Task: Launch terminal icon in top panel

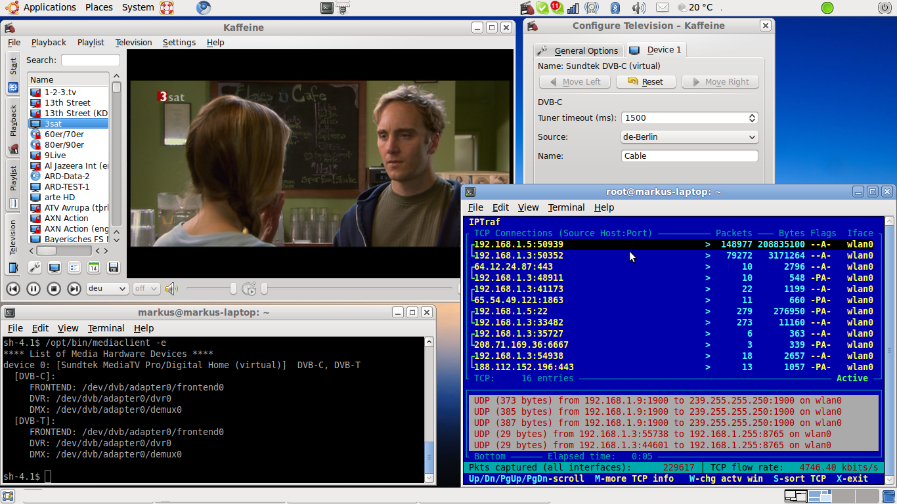Action: (326, 8)
